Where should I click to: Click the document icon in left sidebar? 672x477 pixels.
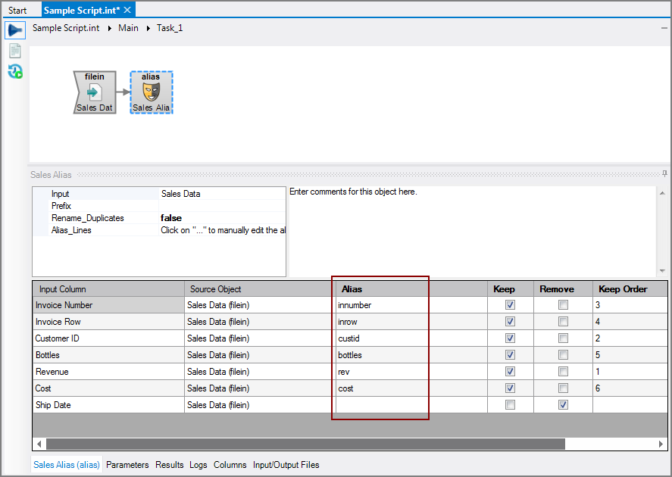click(x=15, y=51)
